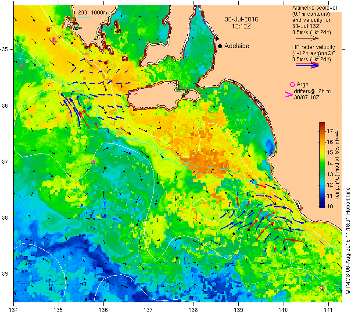Click the colorbar value label '16'
The image size is (351, 315).
(330, 142)
